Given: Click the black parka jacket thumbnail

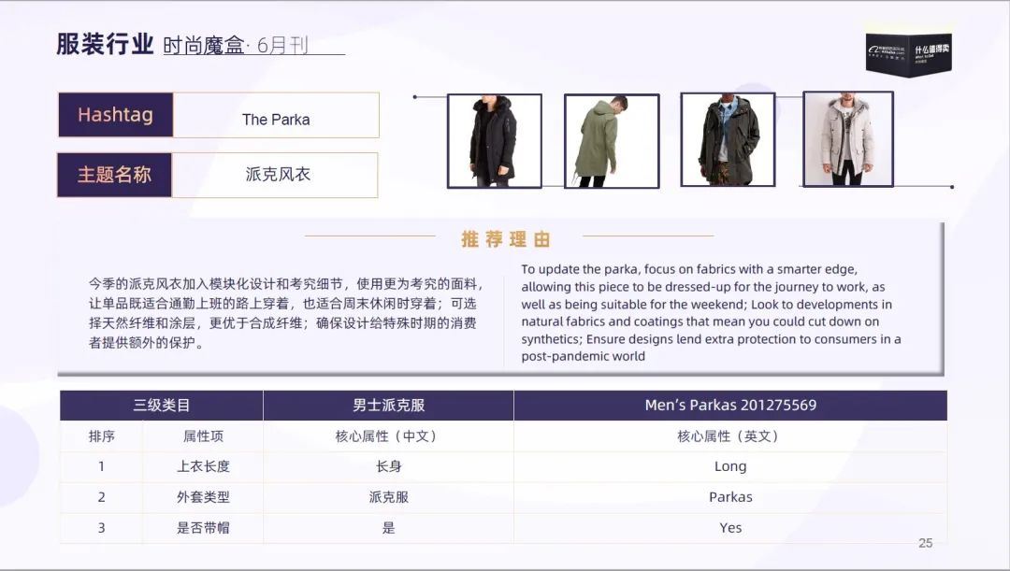Looking at the screenshot, I should pyautogui.click(x=494, y=141).
